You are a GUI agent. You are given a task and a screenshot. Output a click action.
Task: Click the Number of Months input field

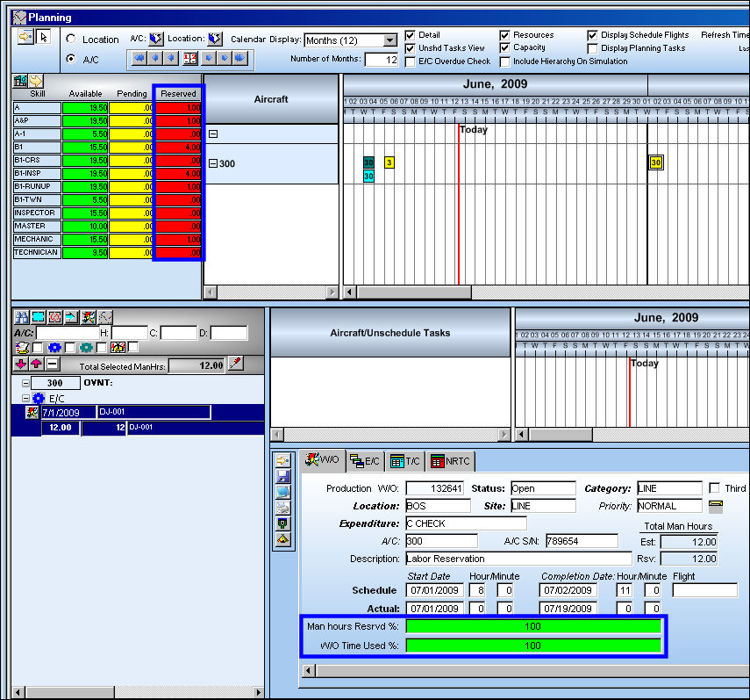click(382, 60)
